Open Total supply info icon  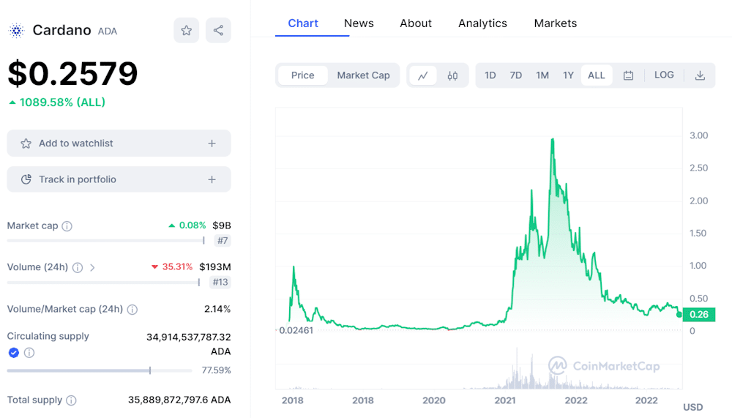click(71, 400)
